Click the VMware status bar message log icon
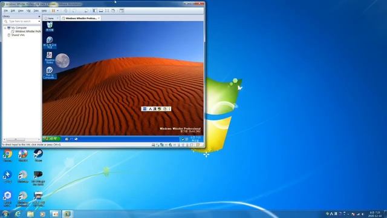 point(198,145)
